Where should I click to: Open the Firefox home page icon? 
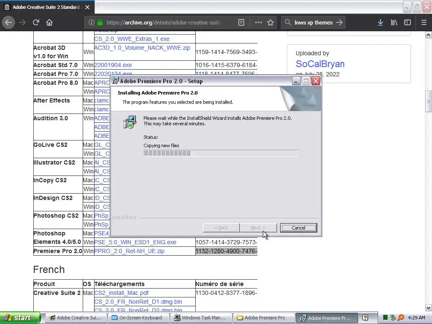(x=49, y=22)
